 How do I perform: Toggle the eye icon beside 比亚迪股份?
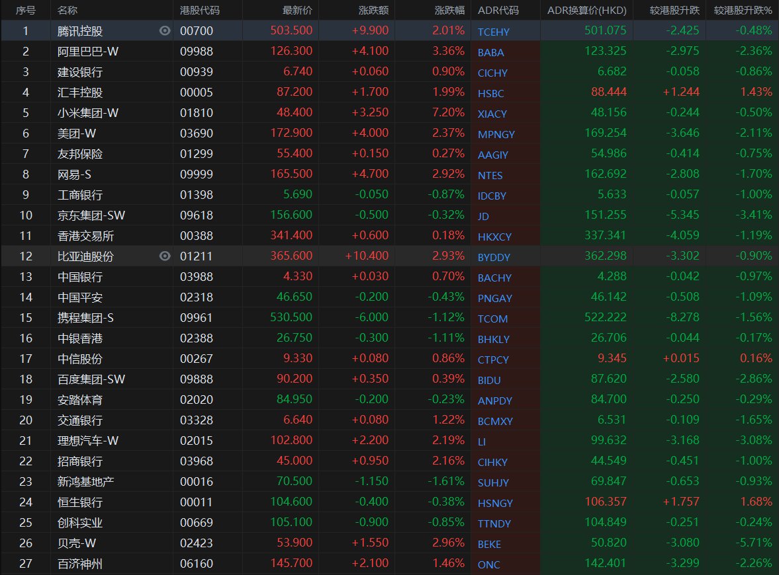click(x=165, y=256)
